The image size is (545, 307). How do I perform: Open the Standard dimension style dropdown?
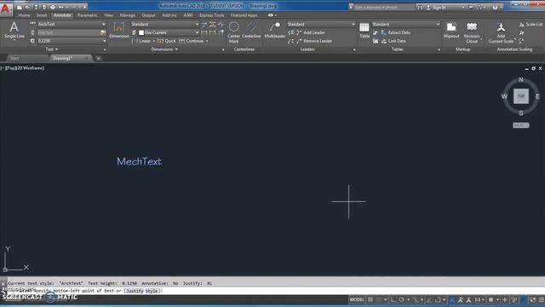[x=197, y=25]
